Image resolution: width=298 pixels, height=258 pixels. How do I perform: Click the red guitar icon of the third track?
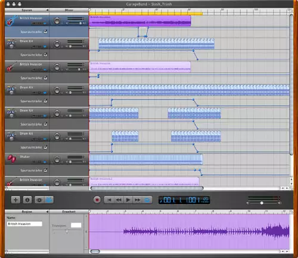point(11,67)
